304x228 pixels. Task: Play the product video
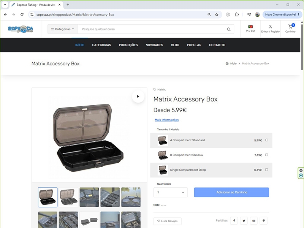coord(138,97)
